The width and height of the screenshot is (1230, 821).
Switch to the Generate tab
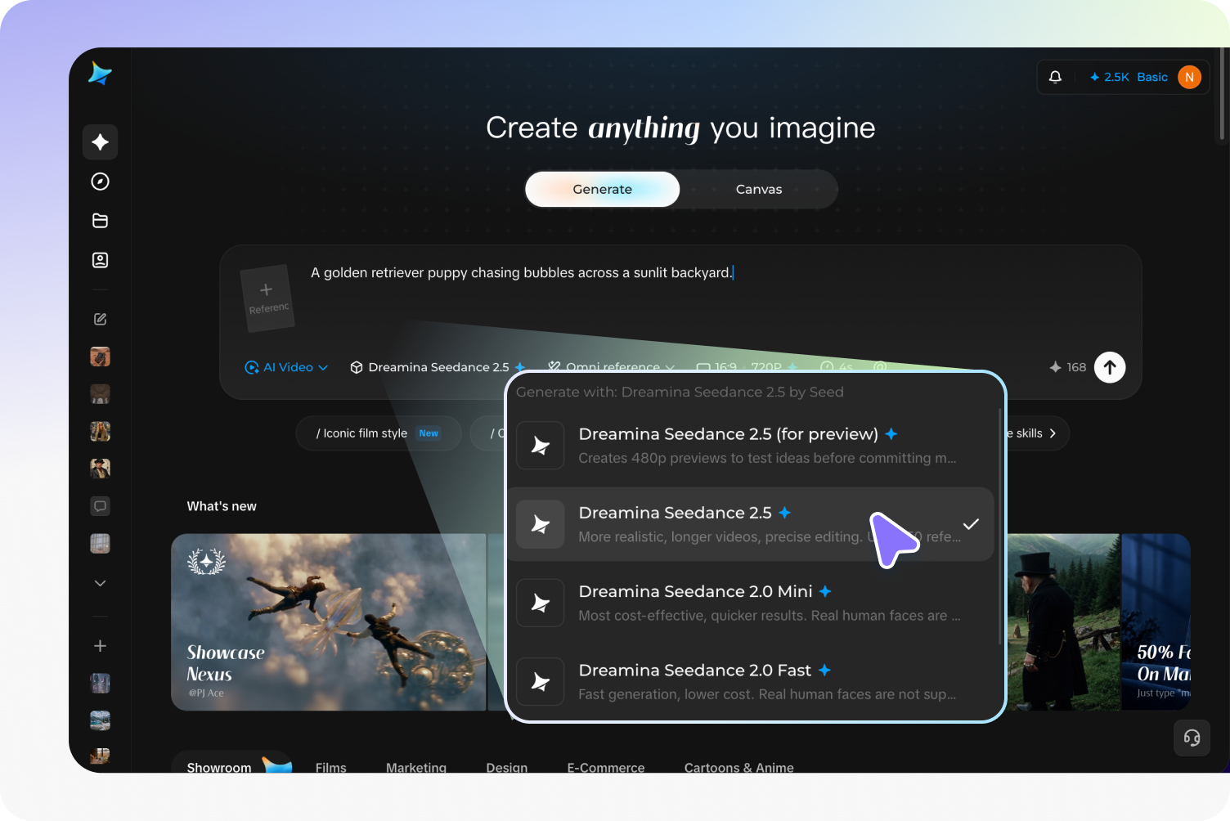click(602, 189)
